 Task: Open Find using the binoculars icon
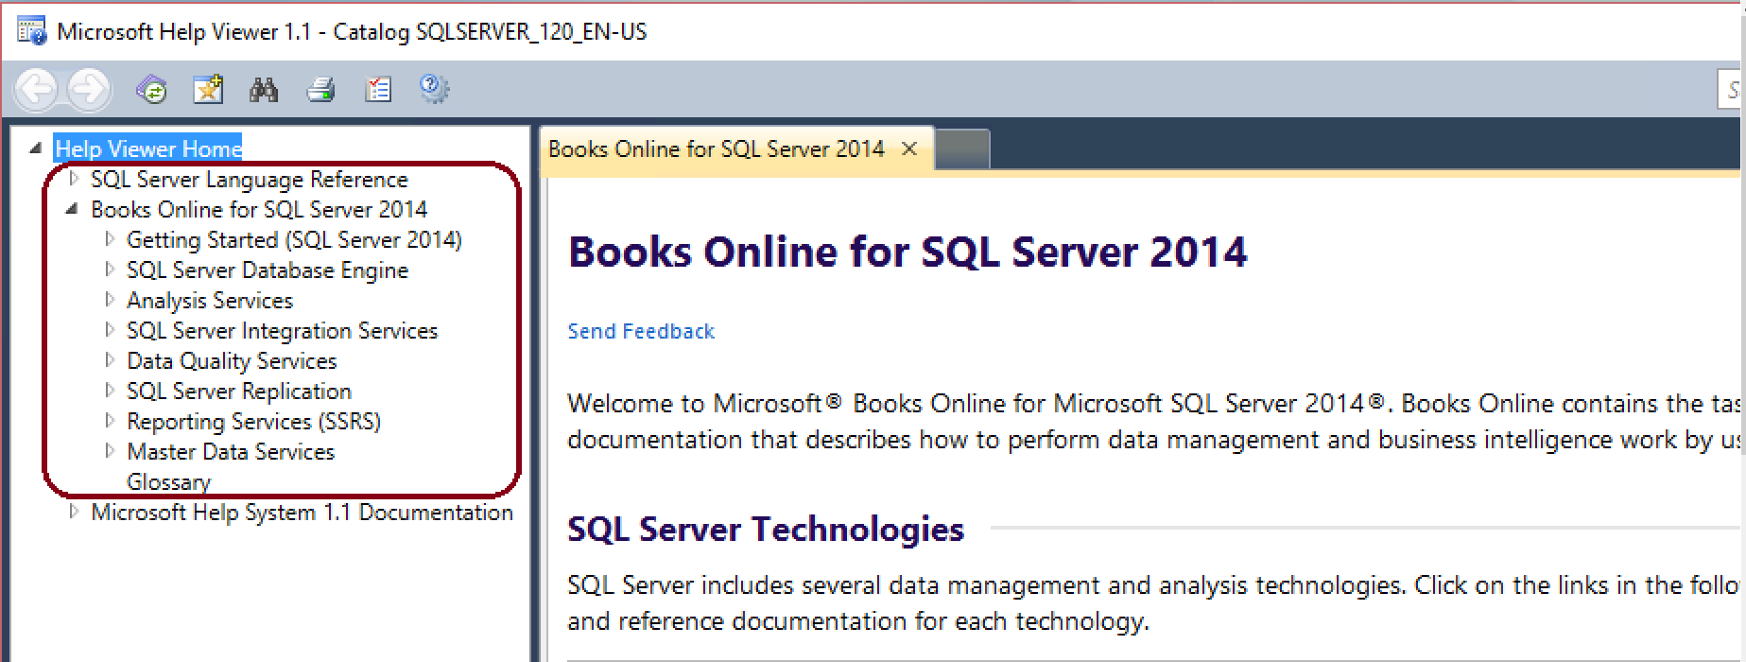[264, 90]
